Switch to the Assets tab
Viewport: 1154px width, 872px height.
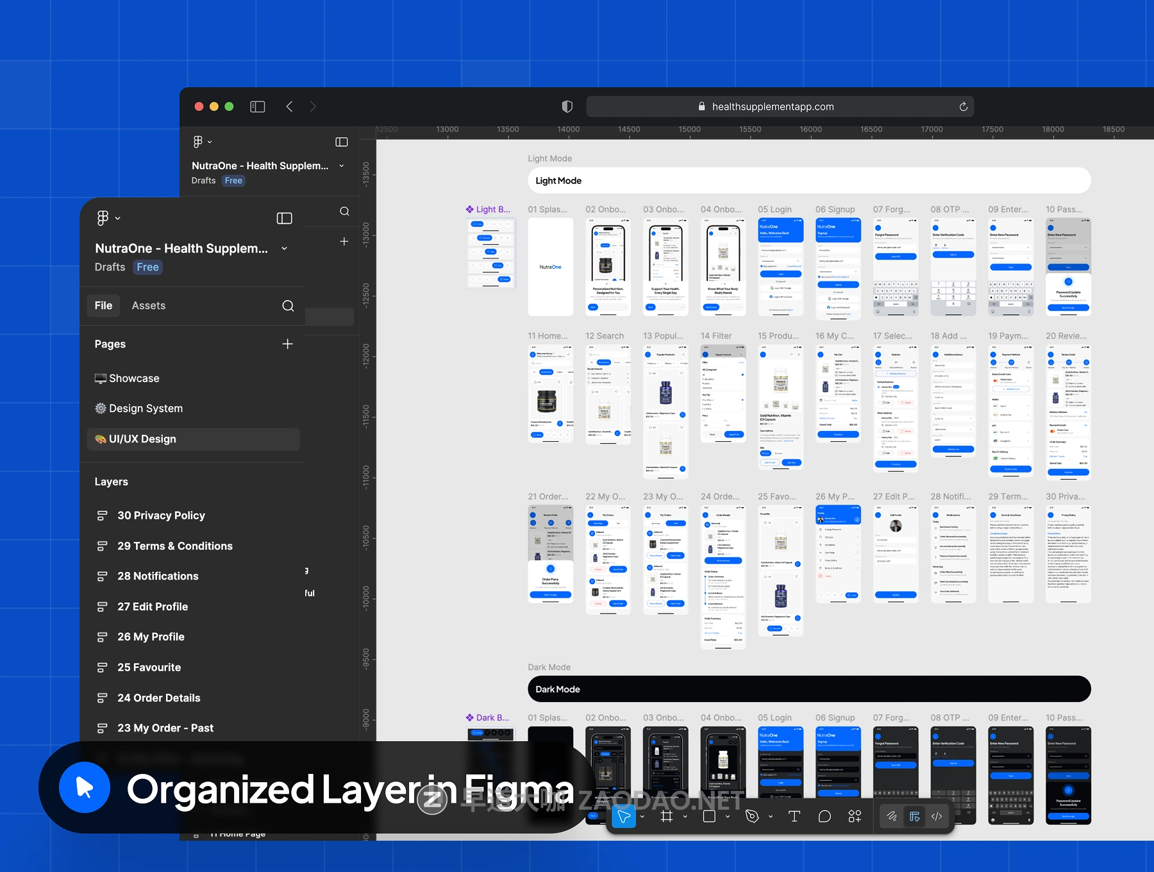148,306
